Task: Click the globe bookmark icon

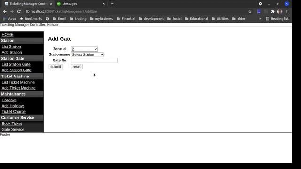Action: [x=48, y=19]
